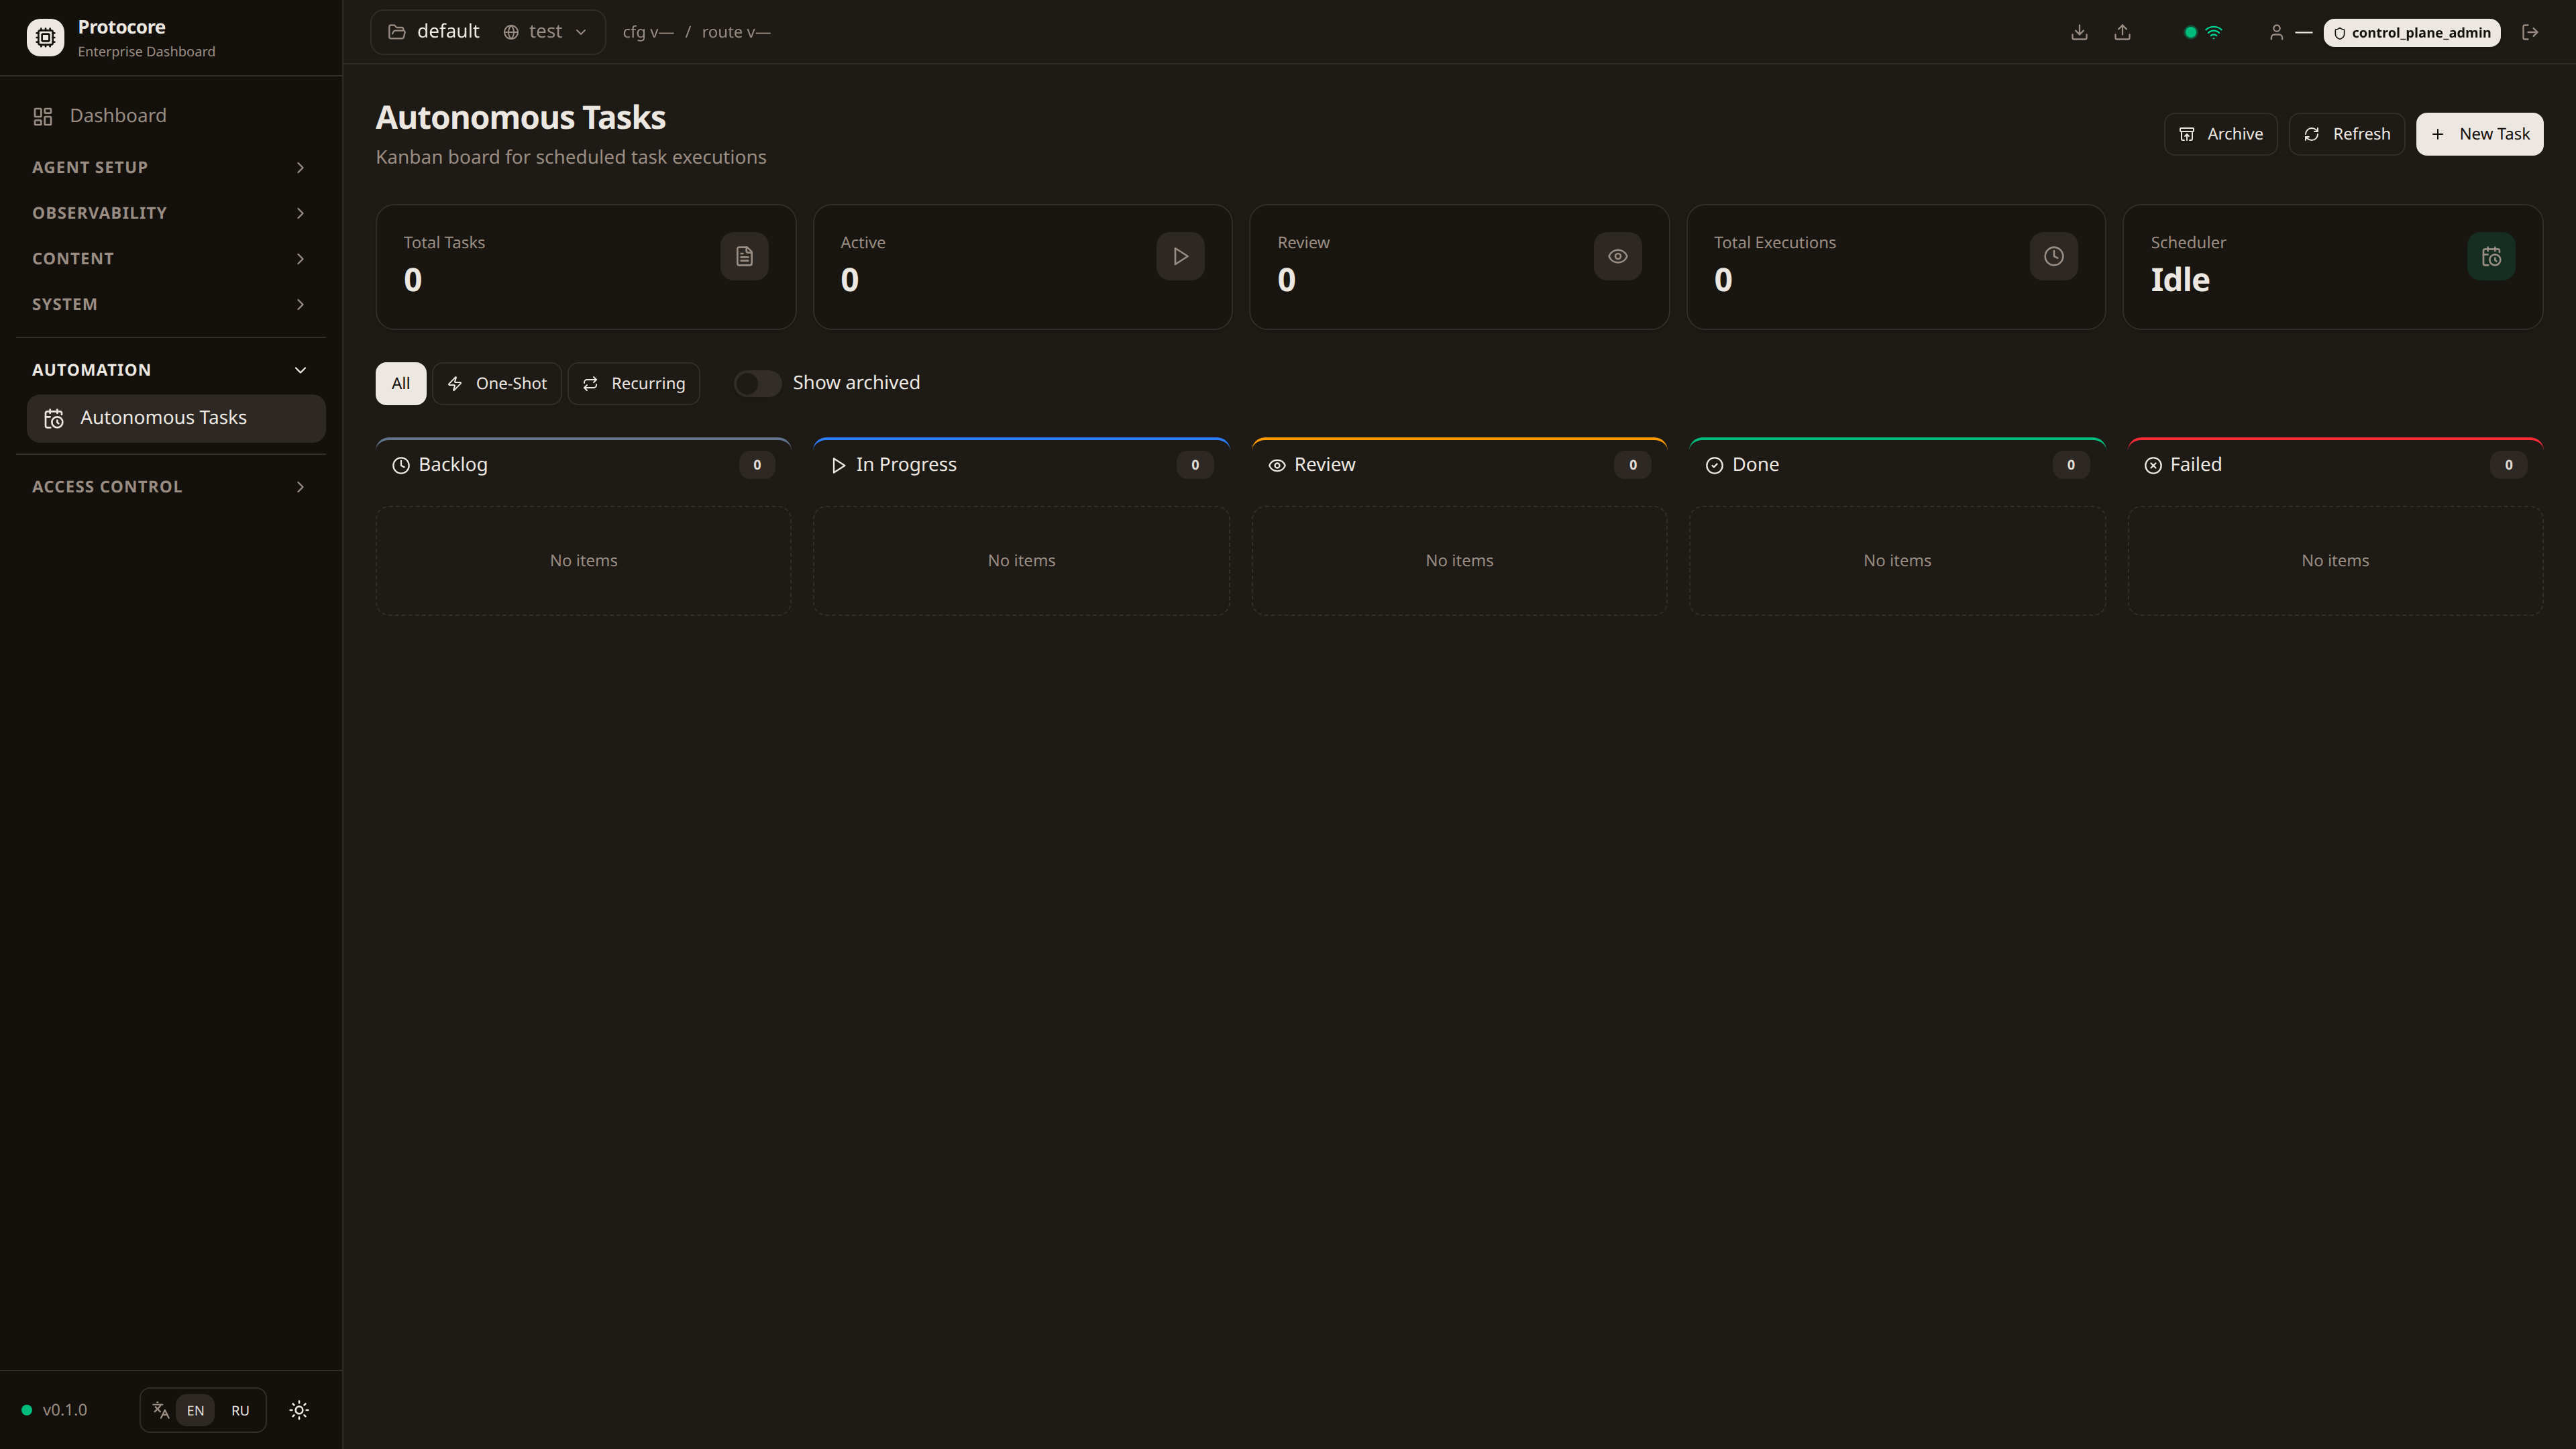
Task: Select EN language option
Action: 195,1410
